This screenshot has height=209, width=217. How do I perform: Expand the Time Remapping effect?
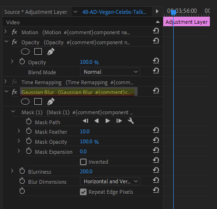pyautogui.click(x=6, y=81)
